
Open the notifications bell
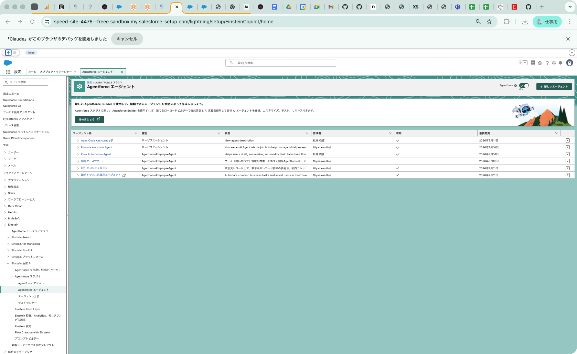click(x=560, y=63)
